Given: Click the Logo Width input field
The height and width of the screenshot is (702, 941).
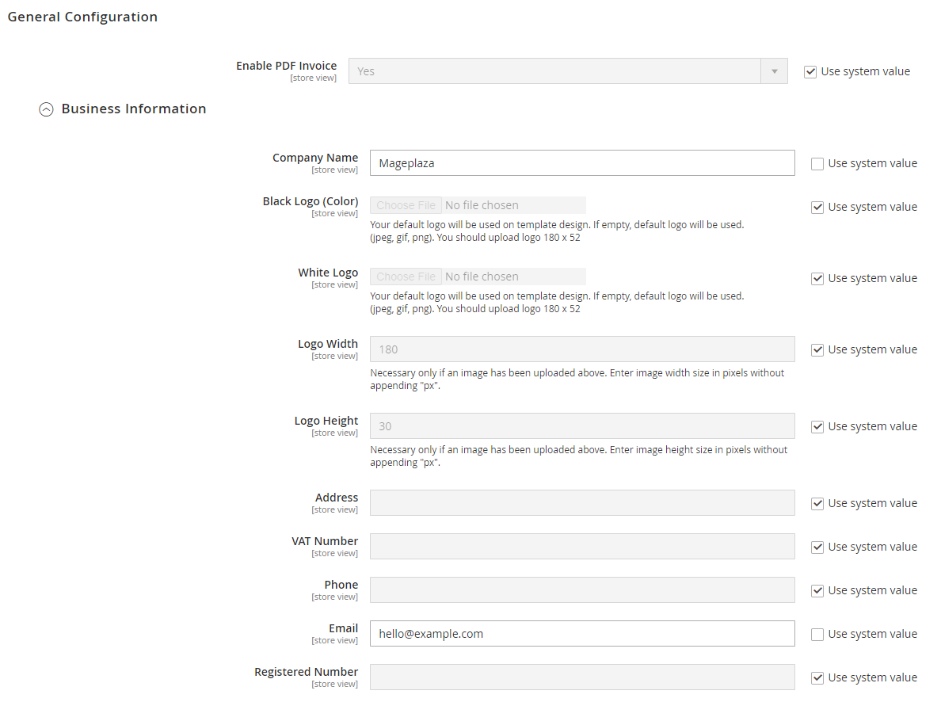Looking at the screenshot, I should click(x=581, y=349).
